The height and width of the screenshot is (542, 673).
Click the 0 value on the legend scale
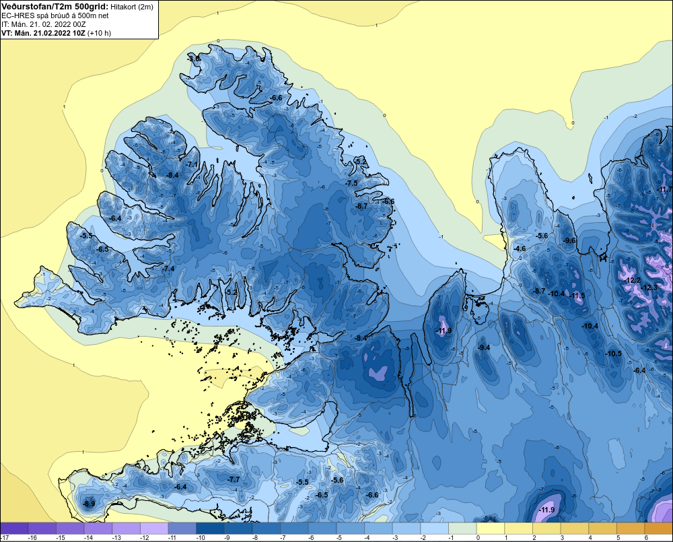[479, 538]
